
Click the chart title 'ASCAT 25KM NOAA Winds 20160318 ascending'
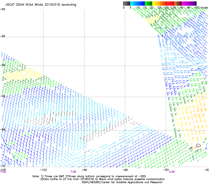click(x=41, y=5)
